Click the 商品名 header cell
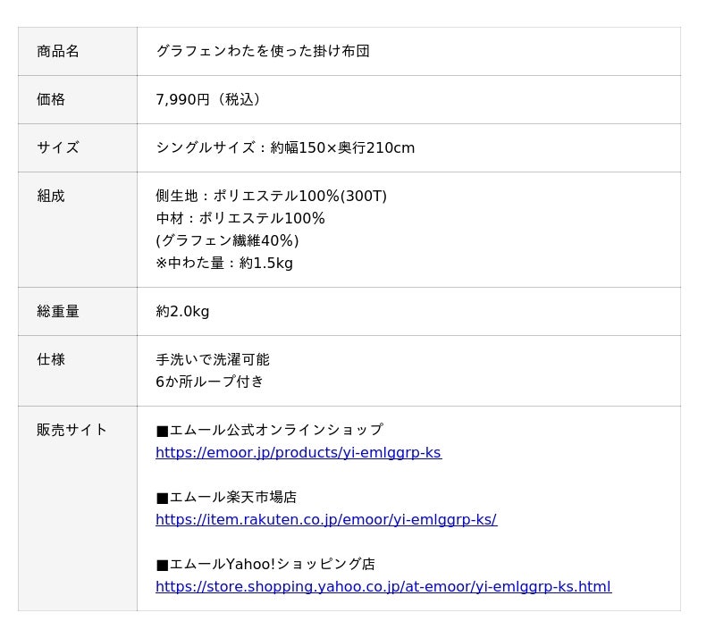 (x=58, y=51)
